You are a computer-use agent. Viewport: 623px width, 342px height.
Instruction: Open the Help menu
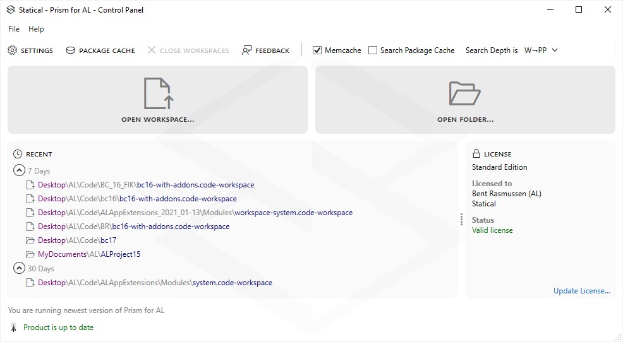(x=36, y=29)
